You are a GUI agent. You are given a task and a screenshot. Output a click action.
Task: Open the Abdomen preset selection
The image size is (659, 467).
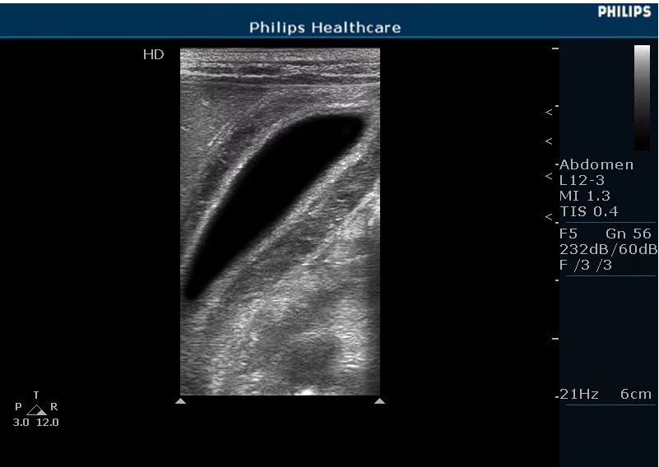tap(596, 164)
